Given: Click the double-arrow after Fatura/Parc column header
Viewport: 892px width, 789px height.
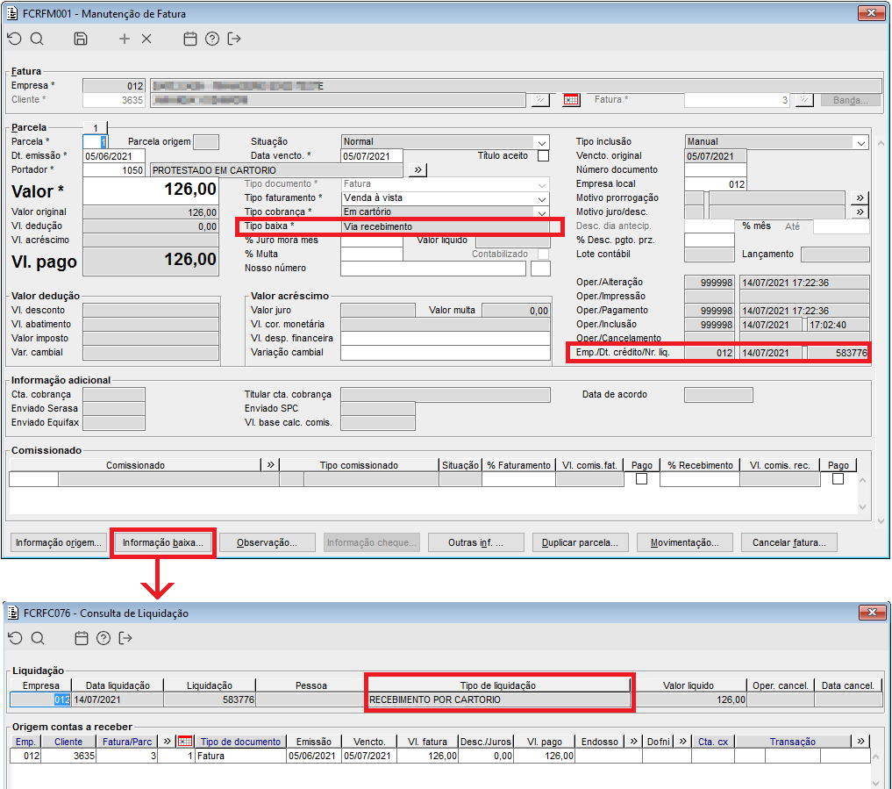Looking at the screenshot, I should coord(167,742).
